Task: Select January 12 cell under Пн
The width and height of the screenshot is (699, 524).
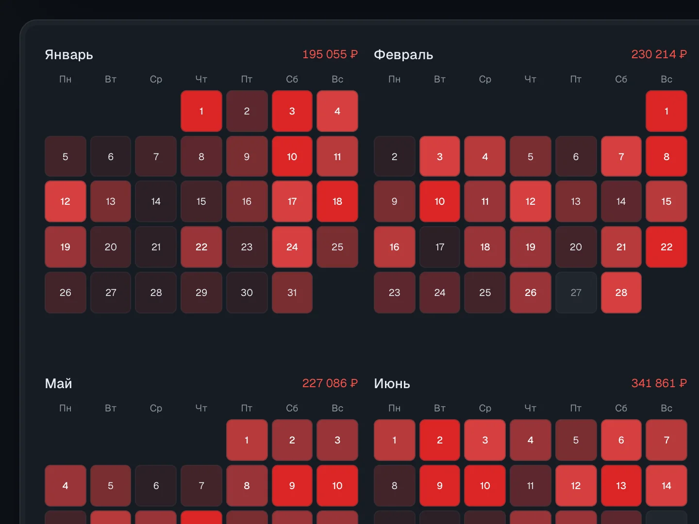Action: (x=66, y=201)
